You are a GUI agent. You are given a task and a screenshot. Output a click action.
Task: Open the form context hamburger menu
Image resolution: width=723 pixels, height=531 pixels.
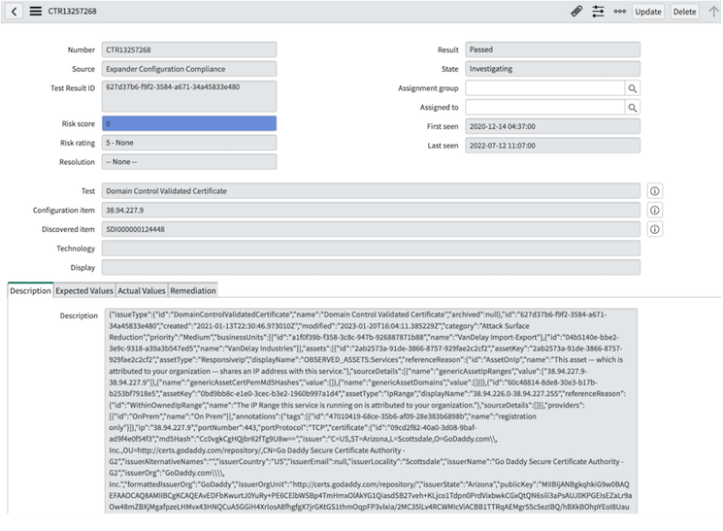(x=35, y=12)
